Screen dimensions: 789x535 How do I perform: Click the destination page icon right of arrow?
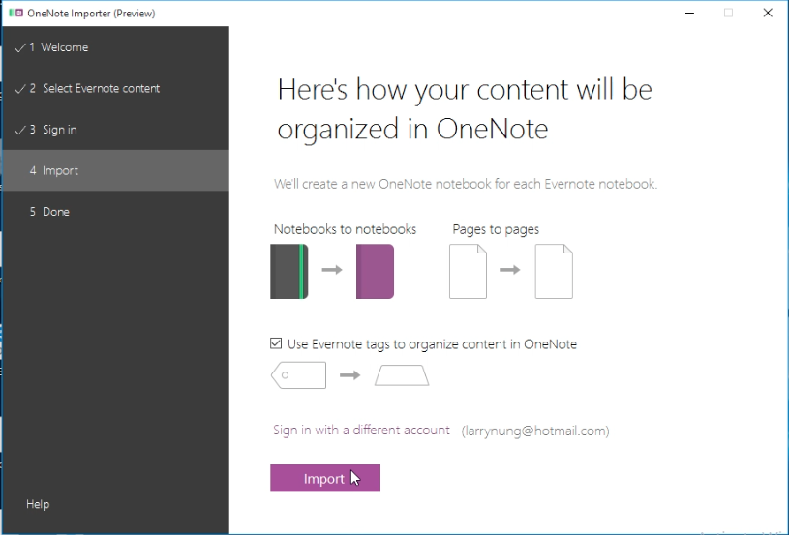coord(554,272)
